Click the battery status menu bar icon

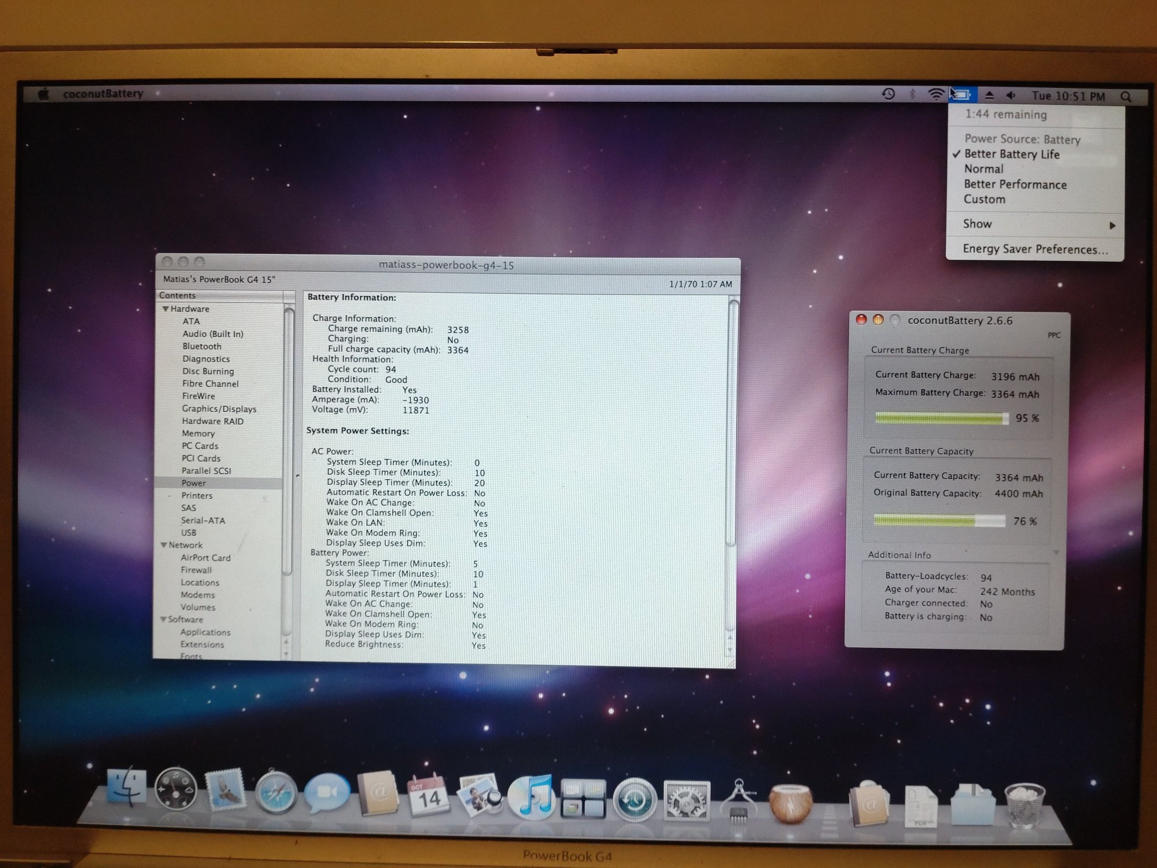(963, 94)
